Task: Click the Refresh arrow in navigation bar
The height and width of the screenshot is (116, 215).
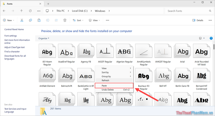Action: (30, 11)
